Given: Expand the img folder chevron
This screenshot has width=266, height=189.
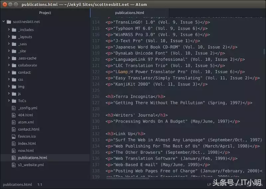Looking at the screenshot, I should point(9,86).
